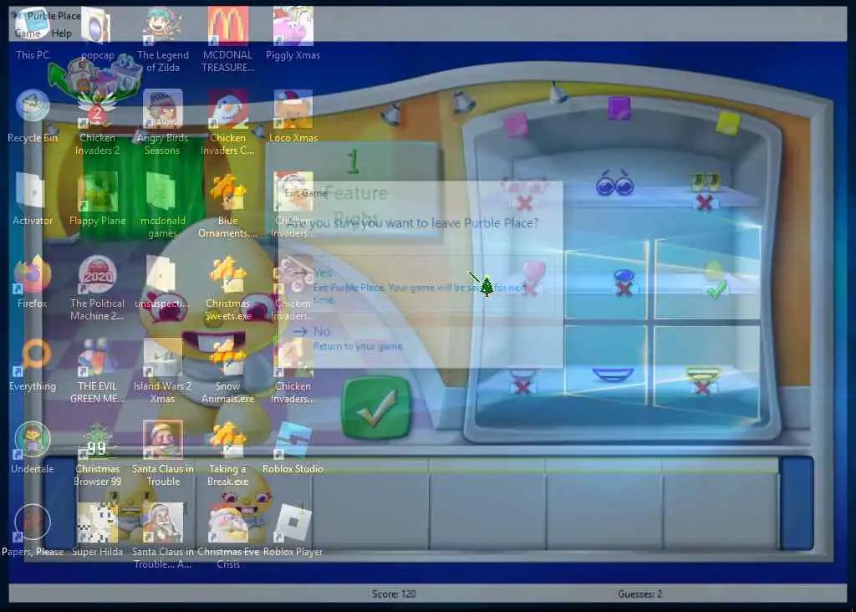Open the Help menu in Purble Place
Image resolution: width=856 pixels, height=612 pixels.
[61, 33]
